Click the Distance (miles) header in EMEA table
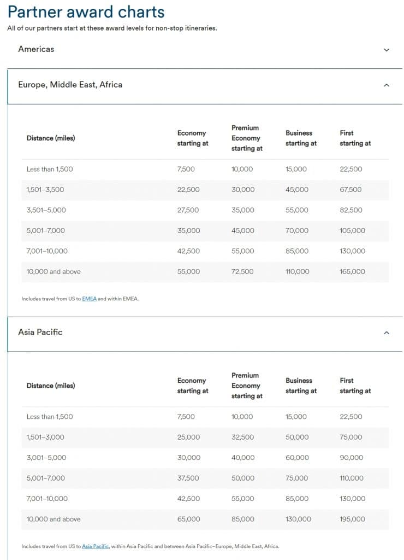Image resolution: width=404 pixels, height=560 pixels. tap(51, 138)
